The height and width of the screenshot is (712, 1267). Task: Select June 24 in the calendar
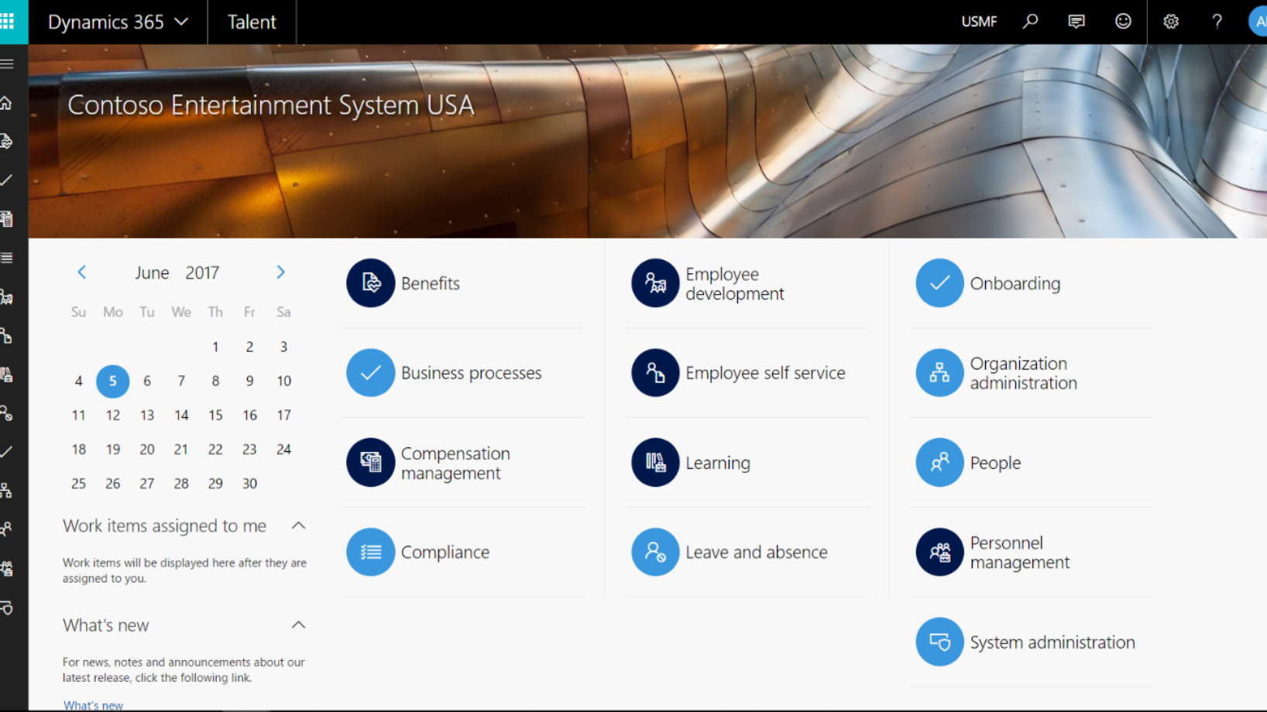[283, 449]
